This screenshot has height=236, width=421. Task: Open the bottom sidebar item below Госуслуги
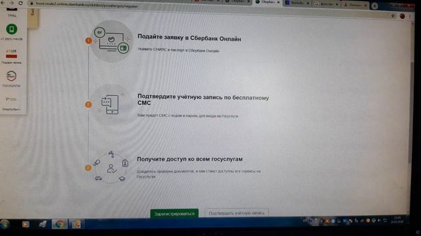coord(11,104)
